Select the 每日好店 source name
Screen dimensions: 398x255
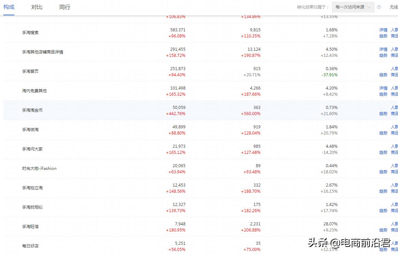[x=30, y=246]
